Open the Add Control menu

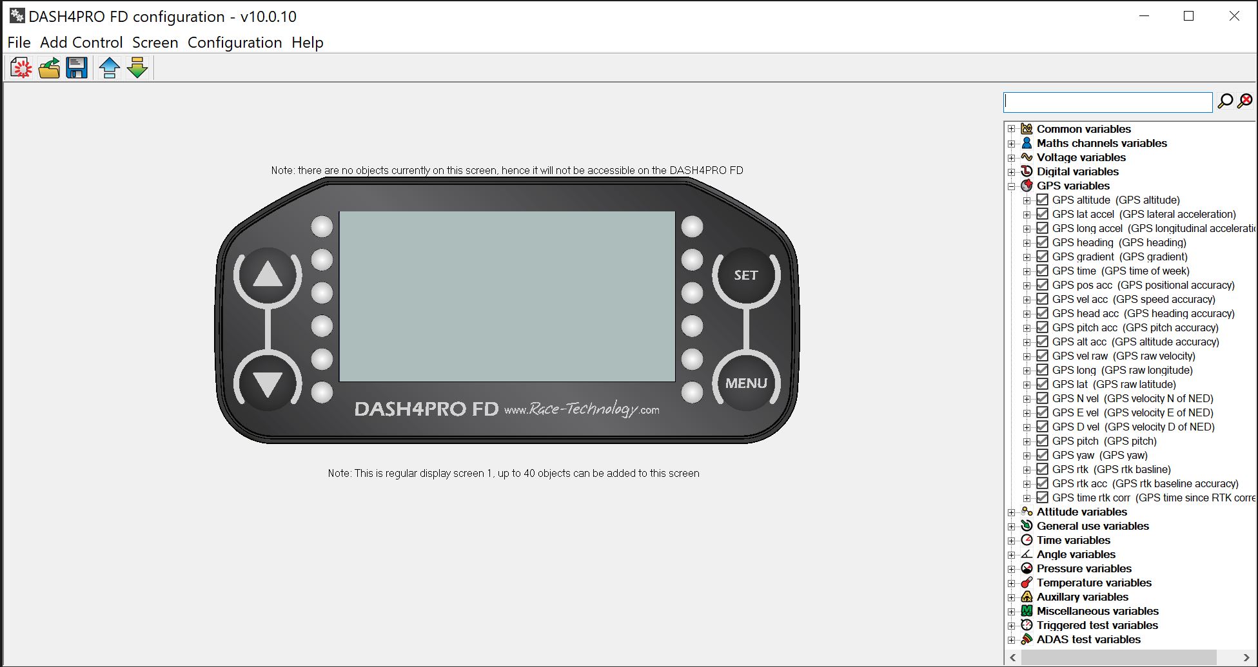pyautogui.click(x=81, y=43)
